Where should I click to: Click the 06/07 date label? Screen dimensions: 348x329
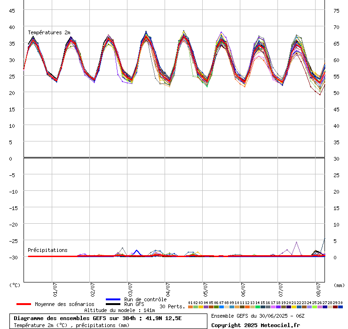pos(243,290)
